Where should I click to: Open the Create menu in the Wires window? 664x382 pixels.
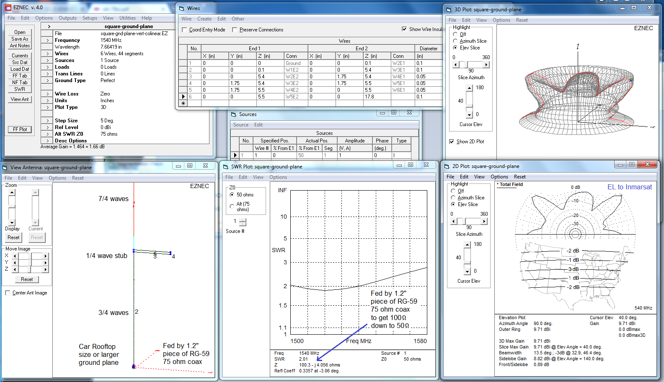pos(204,19)
